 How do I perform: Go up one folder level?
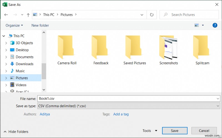(x=28, y=15)
